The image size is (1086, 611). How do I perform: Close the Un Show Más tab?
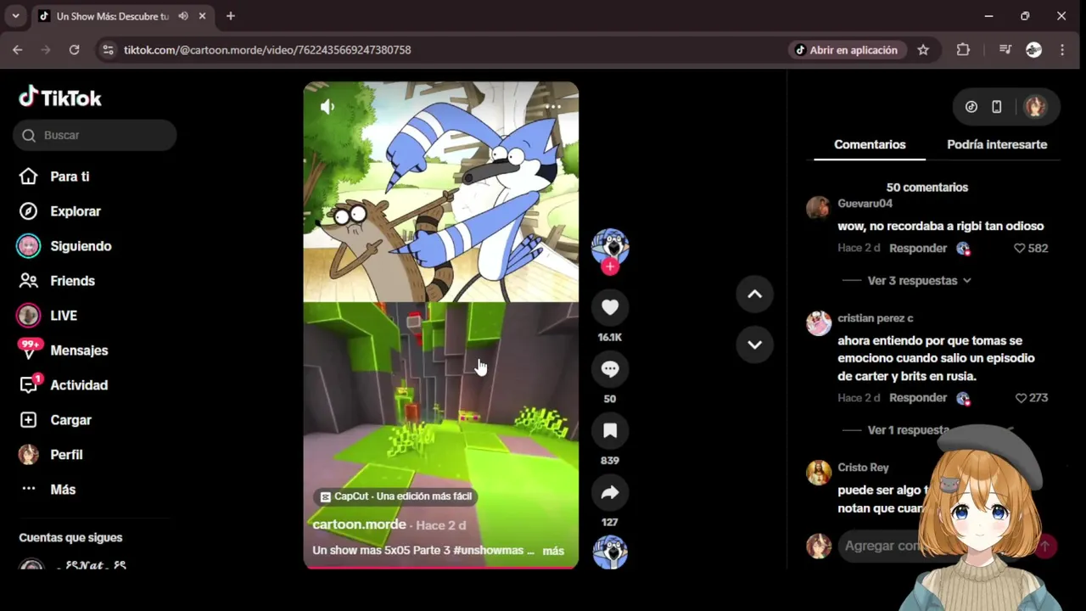coord(202,16)
